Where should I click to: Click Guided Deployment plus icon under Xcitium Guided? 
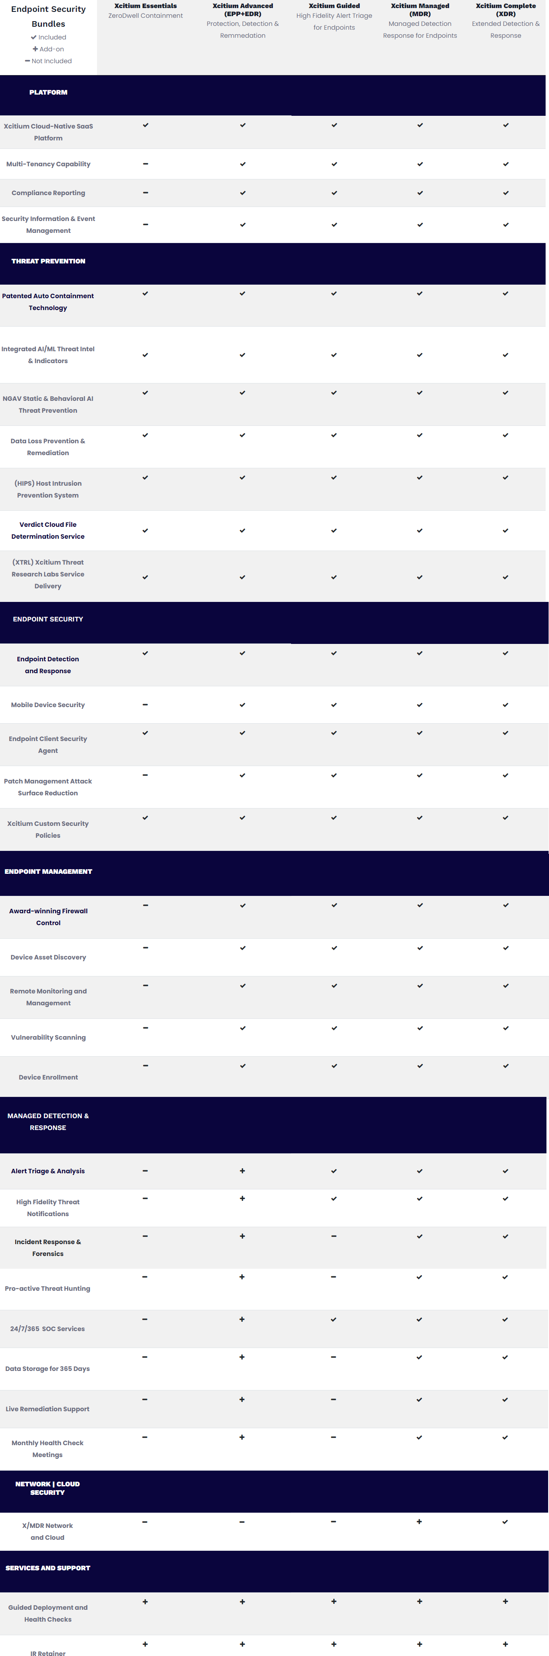(x=334, y=1601)
